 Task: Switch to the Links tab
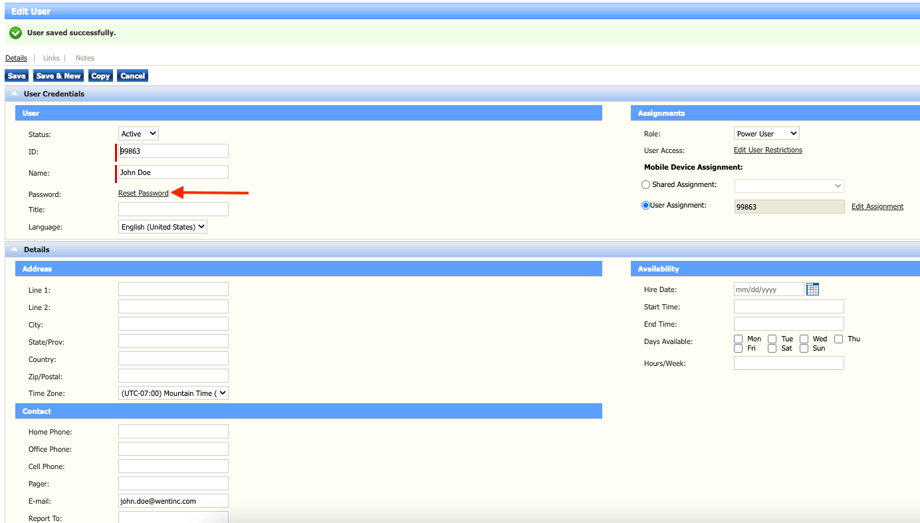tap(51, 59)
